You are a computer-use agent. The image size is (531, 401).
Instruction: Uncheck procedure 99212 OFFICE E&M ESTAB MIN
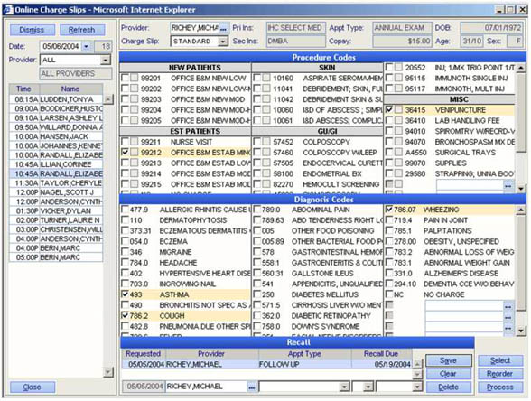coord(125,153)
